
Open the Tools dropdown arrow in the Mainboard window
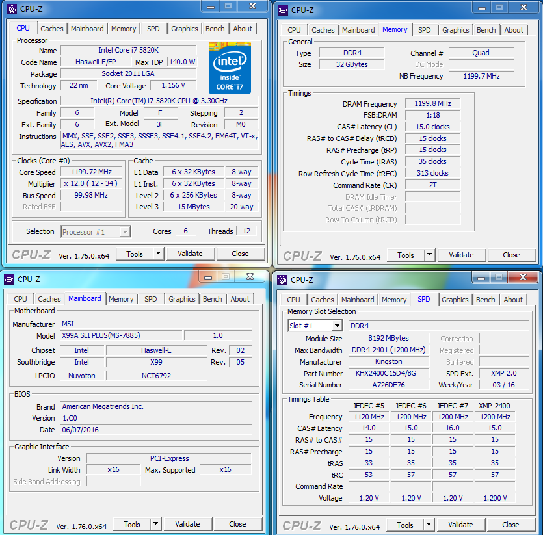pyautogui.click(x=156, y=524)
